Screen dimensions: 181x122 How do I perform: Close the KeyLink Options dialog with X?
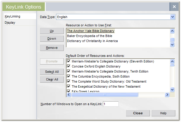[x=174, y=7]
